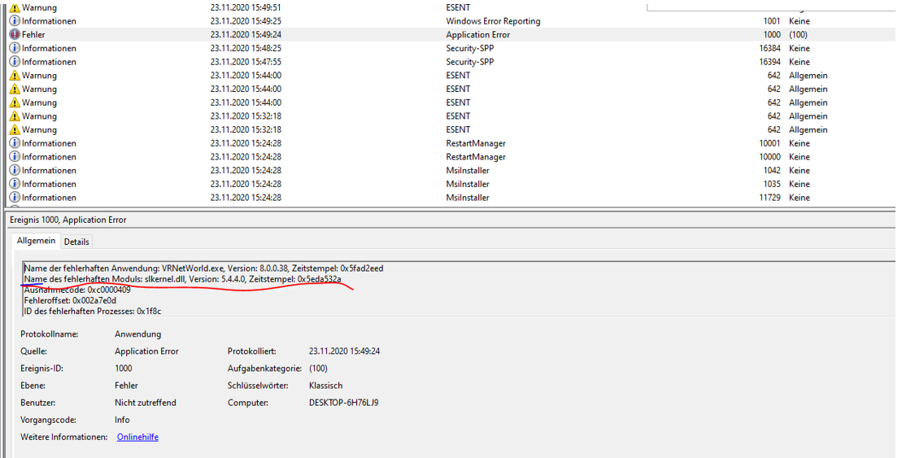
Task: Switch to the Details tab
Action: [x=76, y=242]
